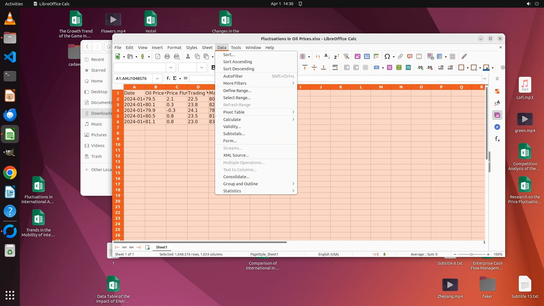This screenshot has height=306, width=544.
Task: Click the Insert Comment speech bubble icon
Action: (409, 56)
